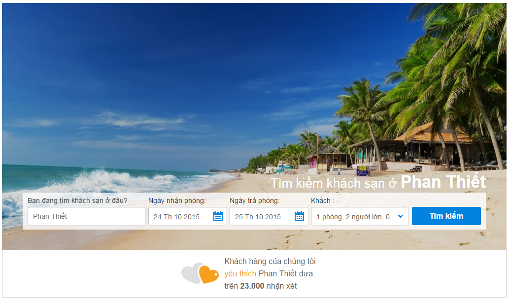Click the 'Khách :' label
509x300 pixels.
coord(322,200)
